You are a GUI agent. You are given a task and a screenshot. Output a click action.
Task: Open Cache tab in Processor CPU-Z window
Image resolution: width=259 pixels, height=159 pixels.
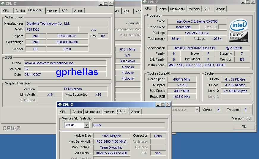pos(162,9)
